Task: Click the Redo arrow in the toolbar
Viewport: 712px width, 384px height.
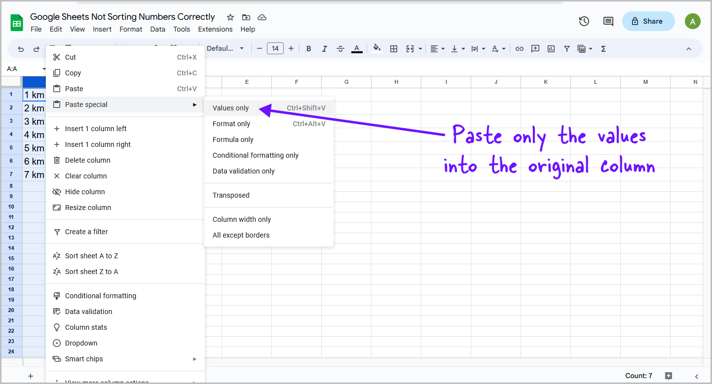Action: (37, 49)
